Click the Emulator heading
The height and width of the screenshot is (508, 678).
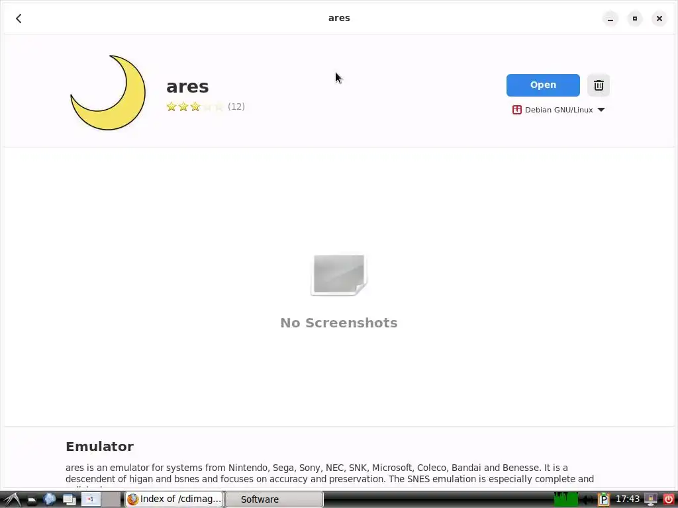(x=99, y=446)
